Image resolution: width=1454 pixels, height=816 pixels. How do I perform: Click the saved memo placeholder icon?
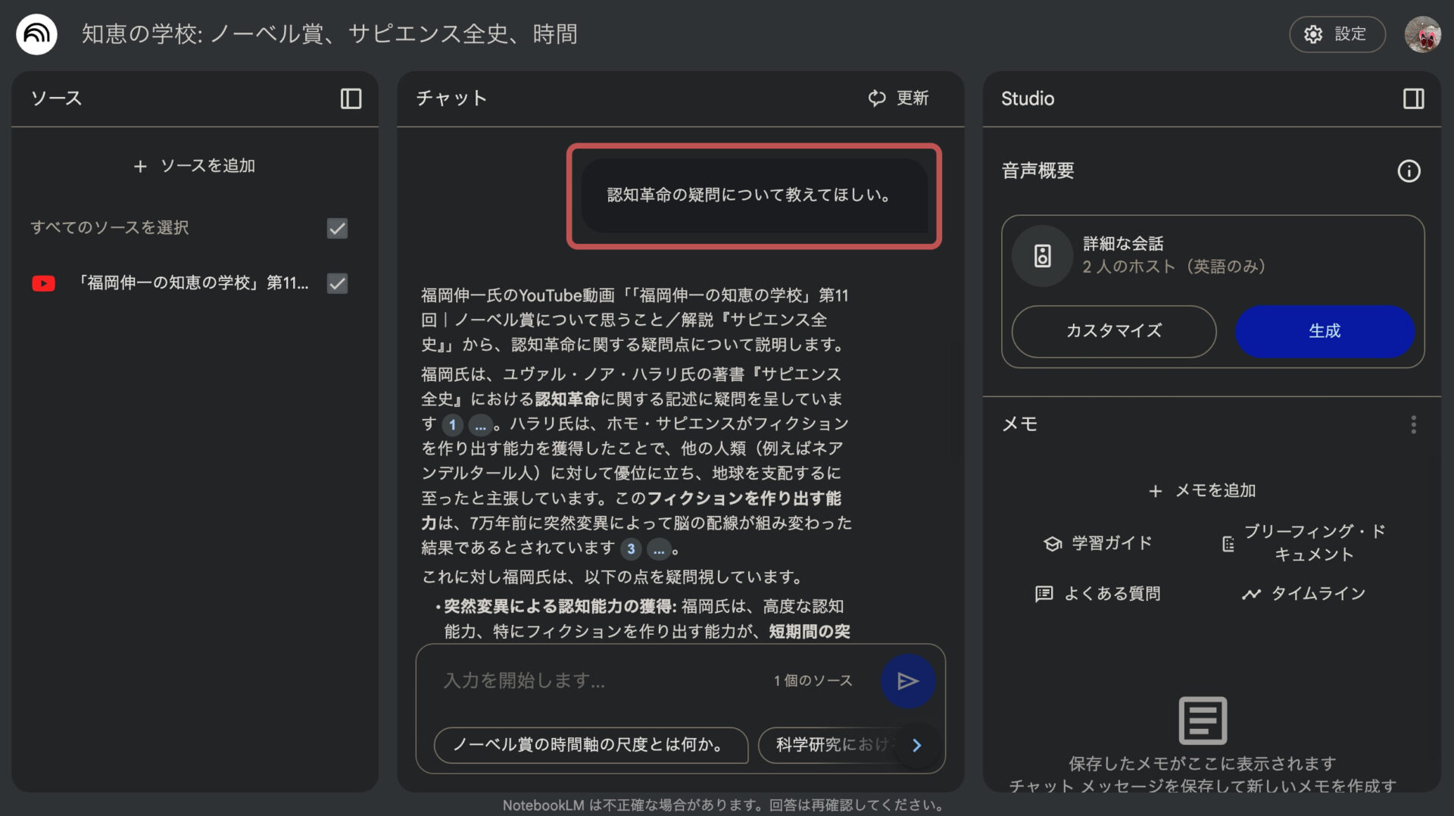(1203, 721)
